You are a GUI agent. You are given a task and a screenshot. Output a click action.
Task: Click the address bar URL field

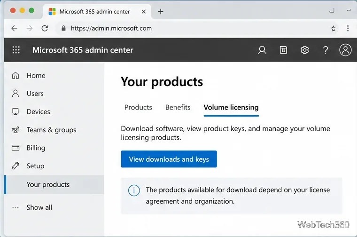(x=196, y=28)
